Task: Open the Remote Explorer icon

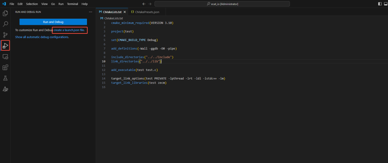Action: [x=5, y=57]
